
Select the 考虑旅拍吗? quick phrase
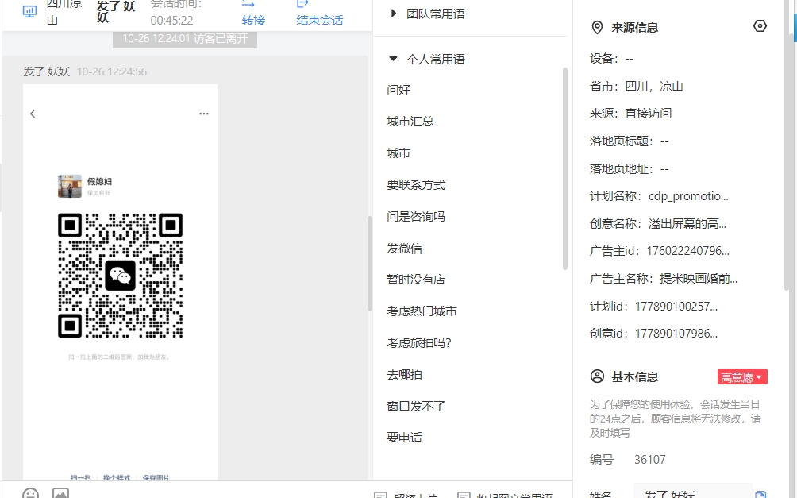coord(419,343)
